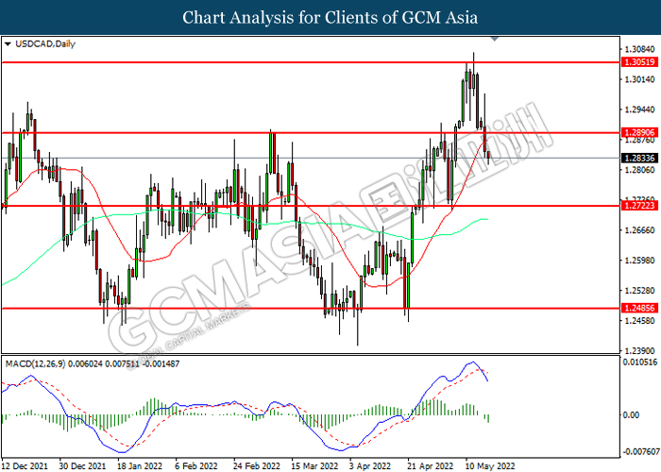661x472 pixels.
Task: Select the 1.27223 support price label
Action: (639, 206)
